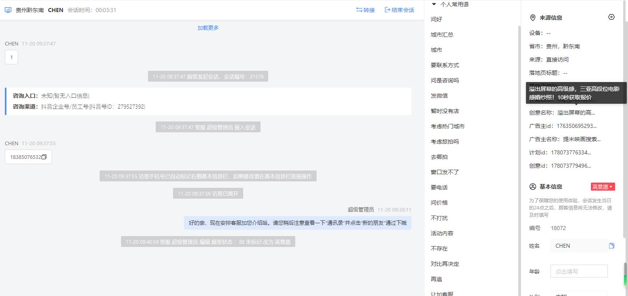Click the 顾客状态 改为 高意愿 notice

click(208, 242)
